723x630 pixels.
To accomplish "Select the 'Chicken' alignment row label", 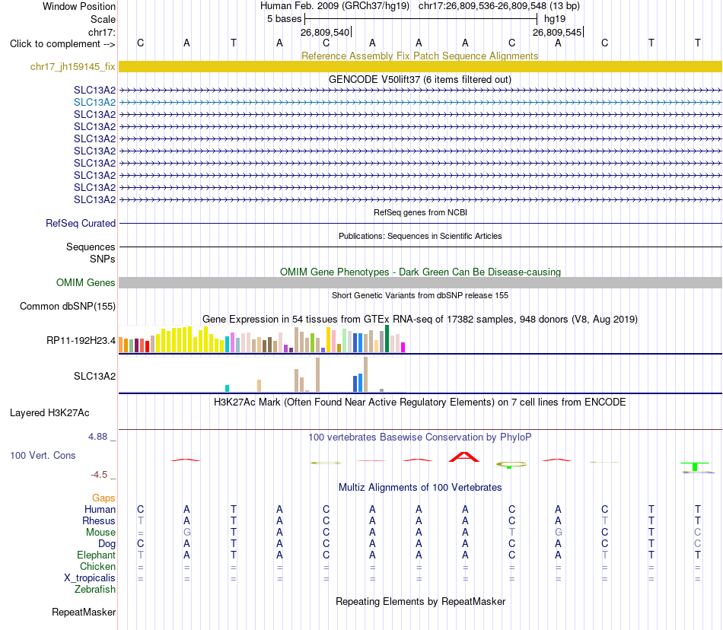I will pos(97,566).
